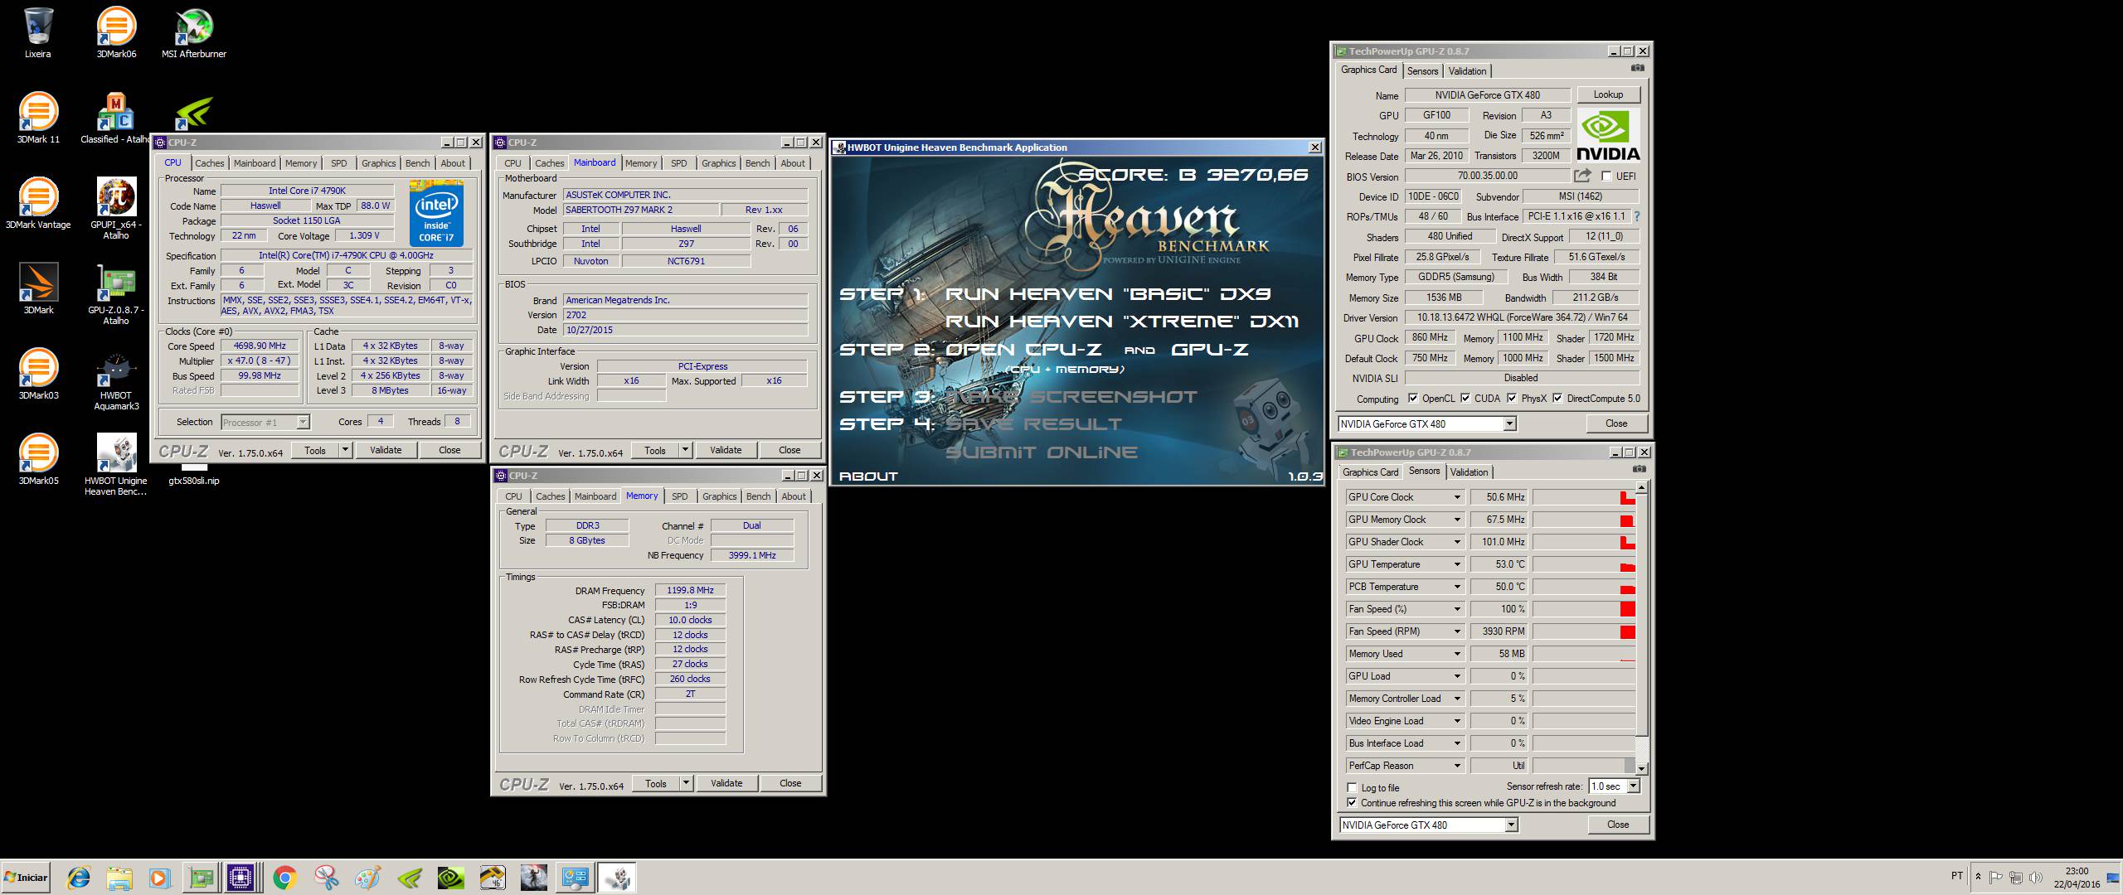The image size is (2123, 895).
Task: Toggle Continue refreshing in background checkbox
Action: [x=1353, y=802]
